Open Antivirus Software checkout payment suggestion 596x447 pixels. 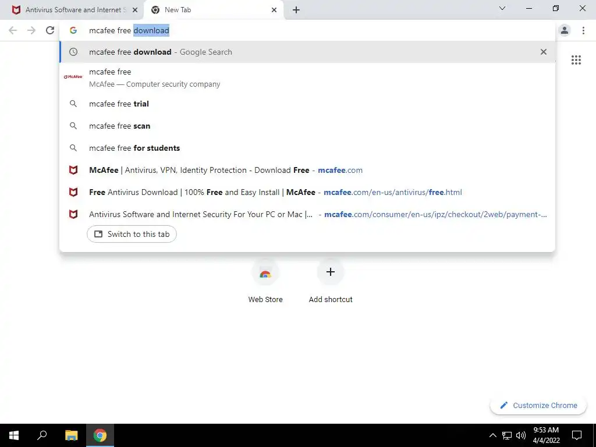coord(307,214)
